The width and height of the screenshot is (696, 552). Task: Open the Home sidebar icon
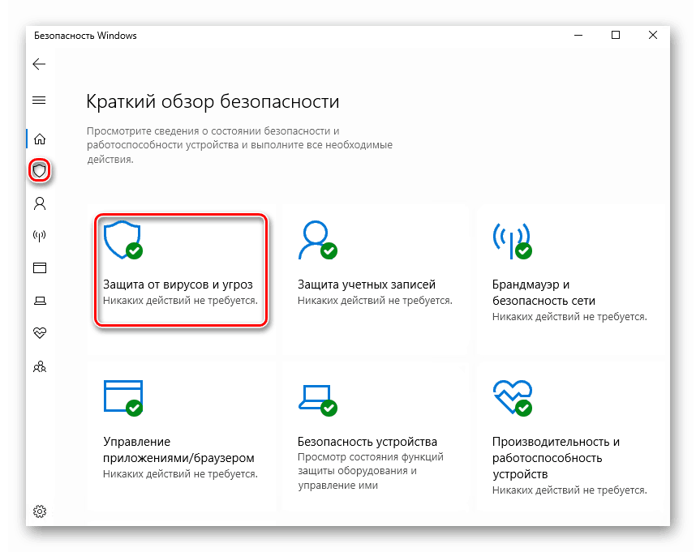click(x=40, y=139)
